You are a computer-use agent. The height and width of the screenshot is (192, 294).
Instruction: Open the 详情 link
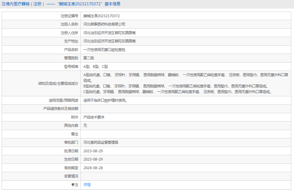point(87,185)
